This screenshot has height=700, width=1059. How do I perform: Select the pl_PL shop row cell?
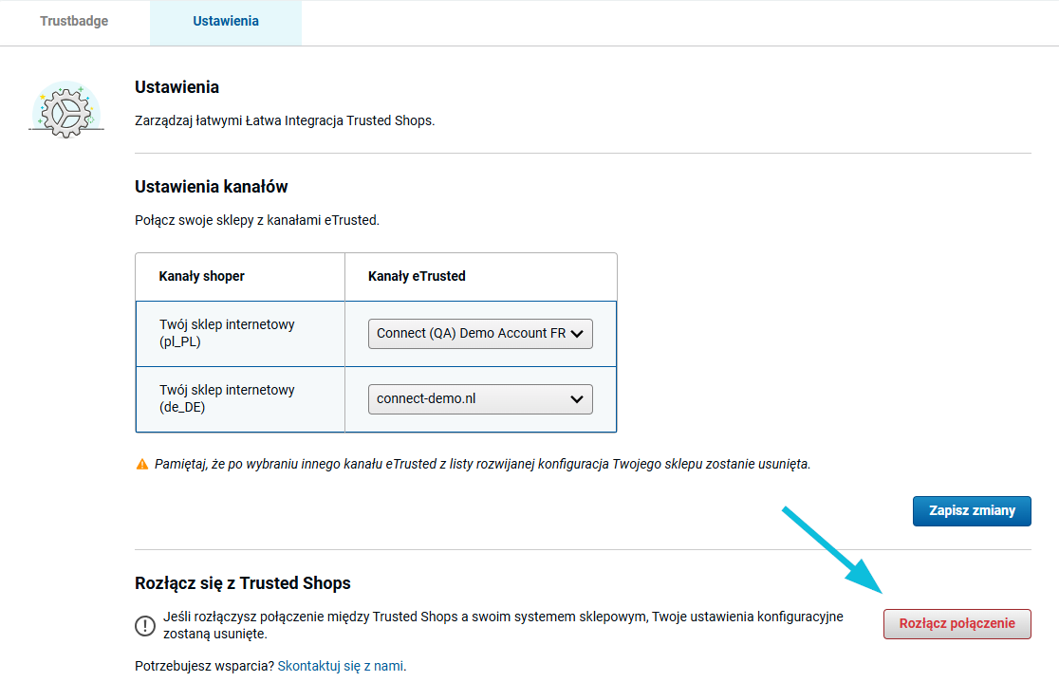pyautogui.click(x=240, y=334)
